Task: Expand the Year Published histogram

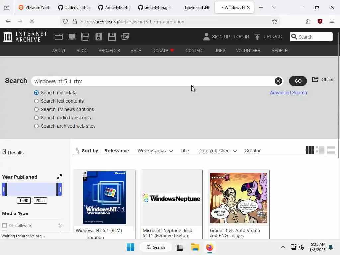Action: (x=59, y=177)
